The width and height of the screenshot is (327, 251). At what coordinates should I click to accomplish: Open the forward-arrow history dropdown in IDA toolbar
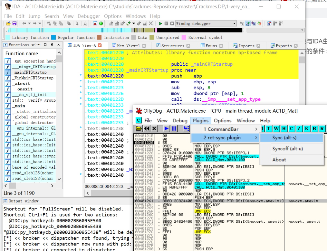39,23
